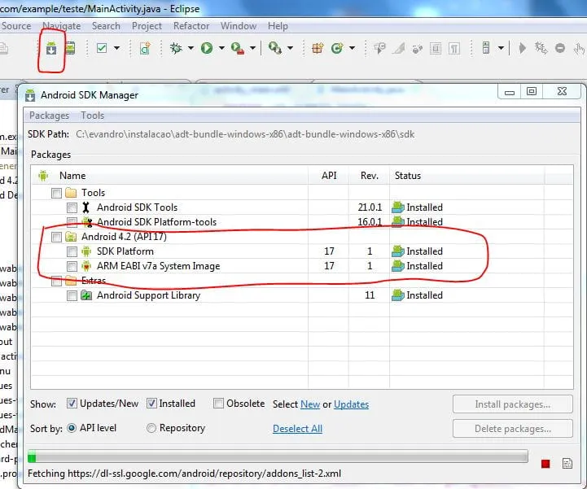Screen dimensions: 587x489
Task: Open the Source menu
Action: (16, 26)
